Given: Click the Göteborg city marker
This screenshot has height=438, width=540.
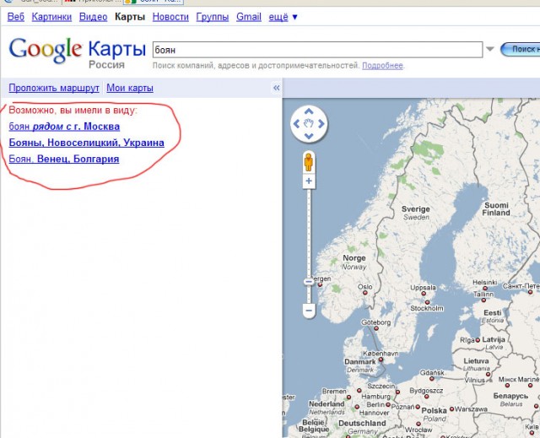Looking at the screenshot, I should click(x=376, y=328).
